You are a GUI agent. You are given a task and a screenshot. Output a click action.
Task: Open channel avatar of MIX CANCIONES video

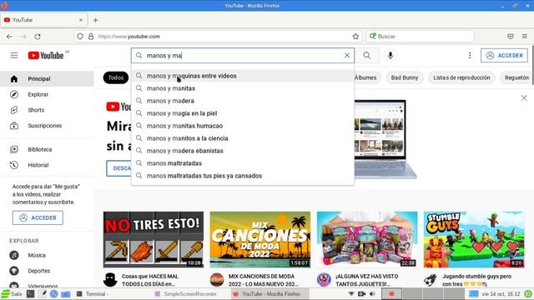pyautogui.click(x=217, y=280)
